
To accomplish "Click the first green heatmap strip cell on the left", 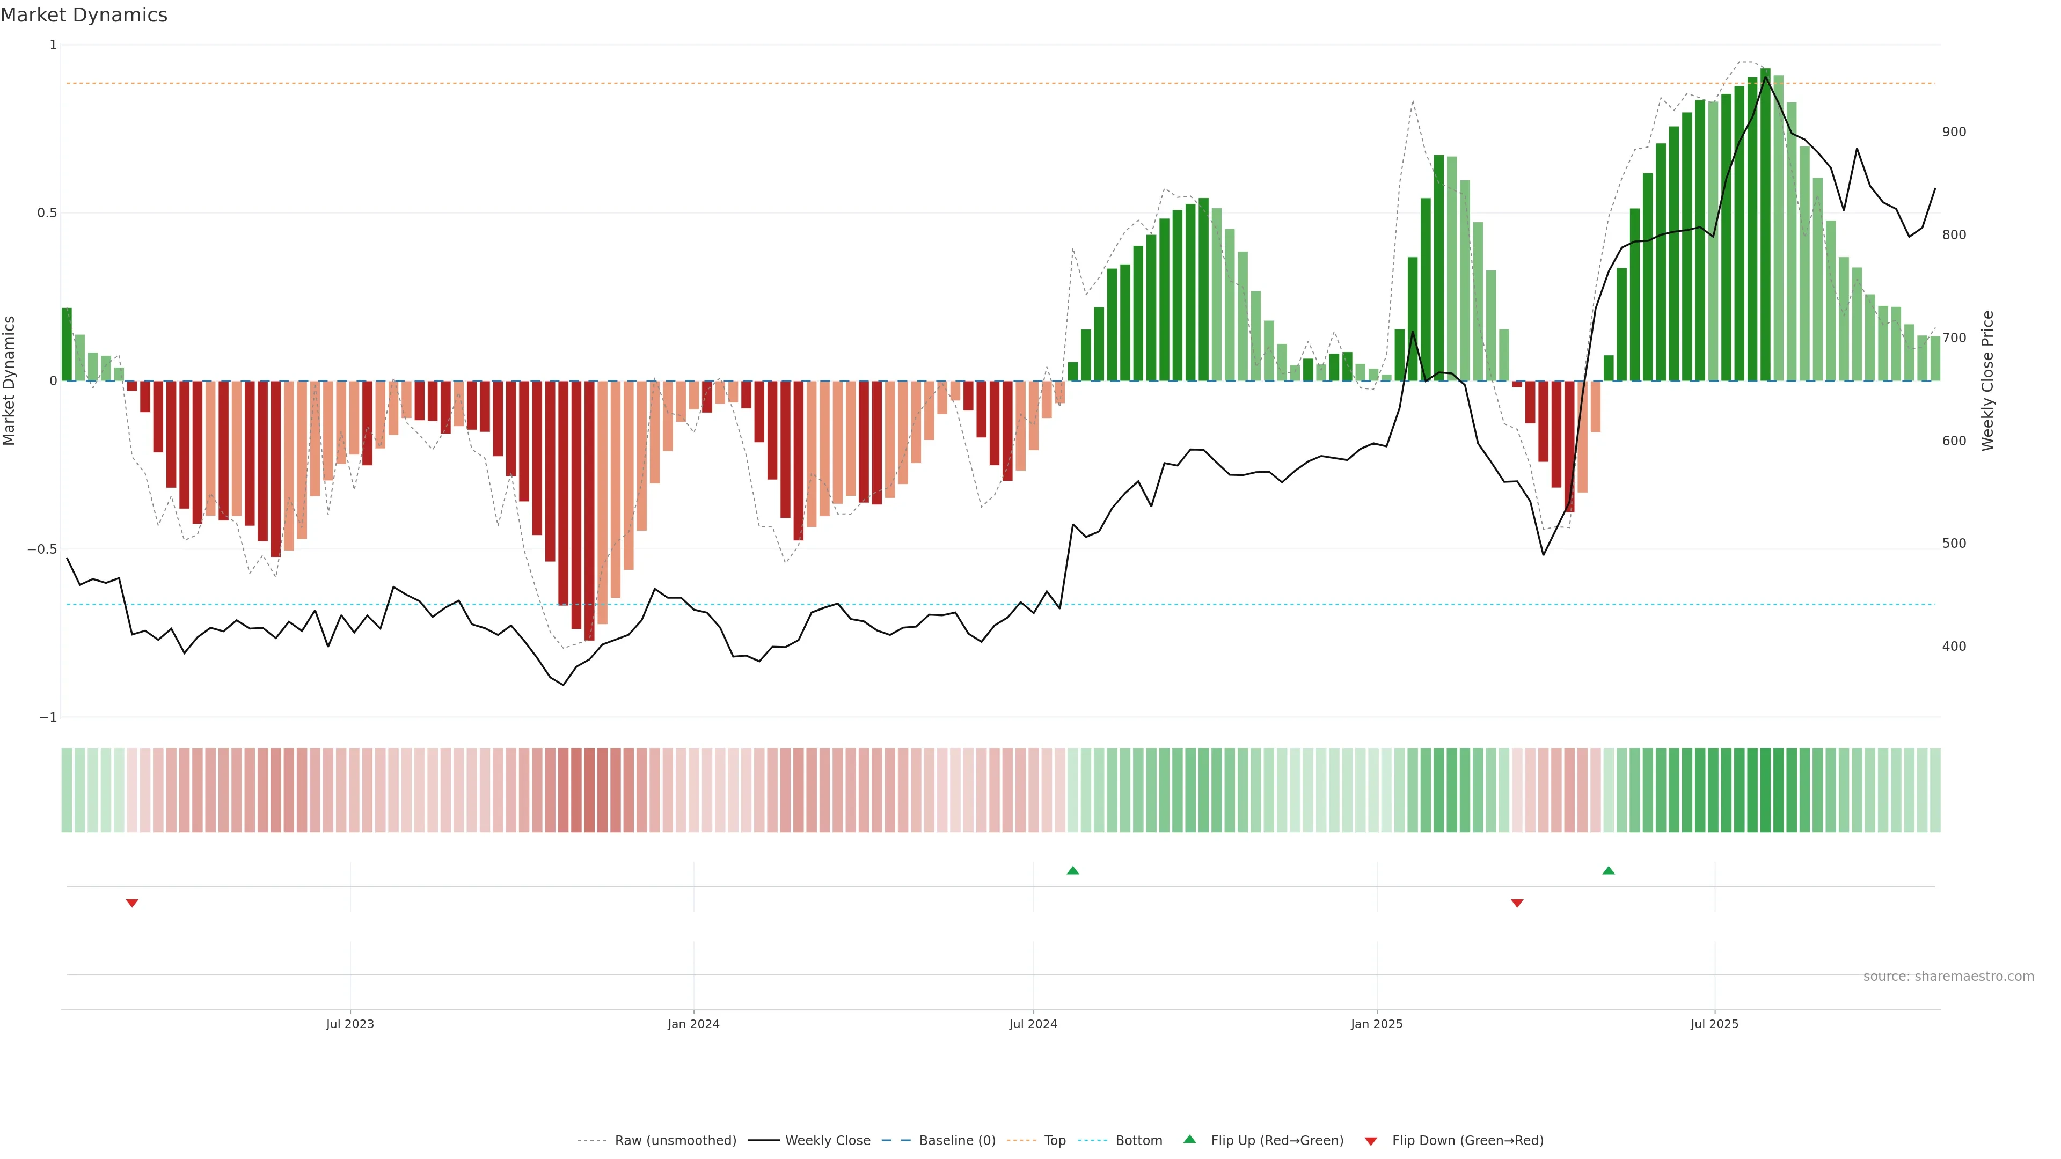I will [67, 789].
